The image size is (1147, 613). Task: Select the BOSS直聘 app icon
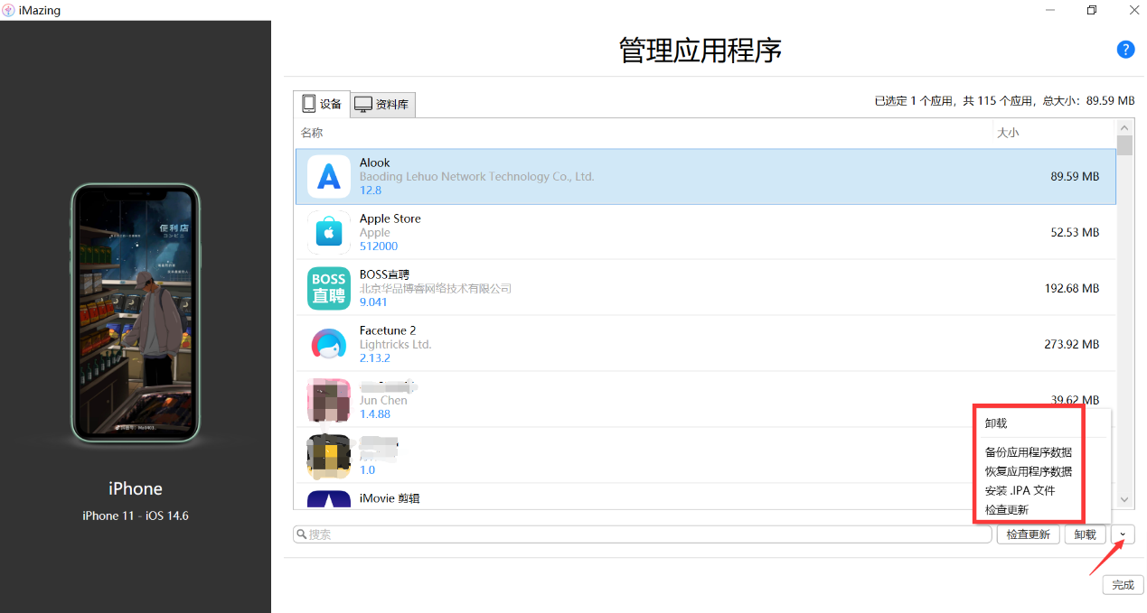[329, 288]
